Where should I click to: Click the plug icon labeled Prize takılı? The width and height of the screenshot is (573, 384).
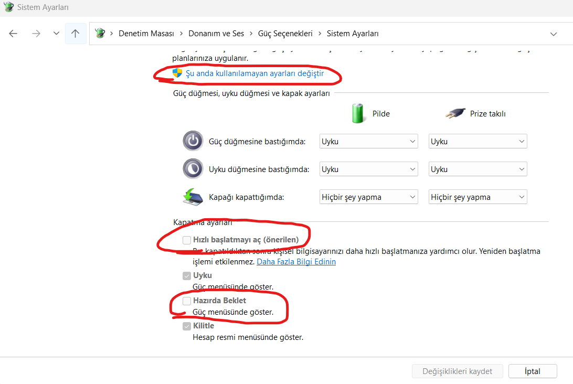point(455,113)
